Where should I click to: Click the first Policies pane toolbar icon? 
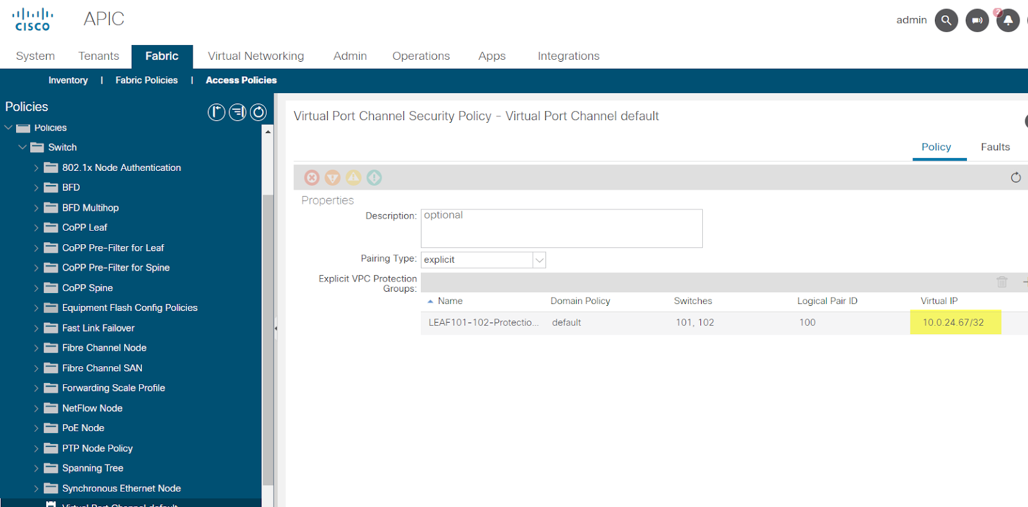(217, 112)
